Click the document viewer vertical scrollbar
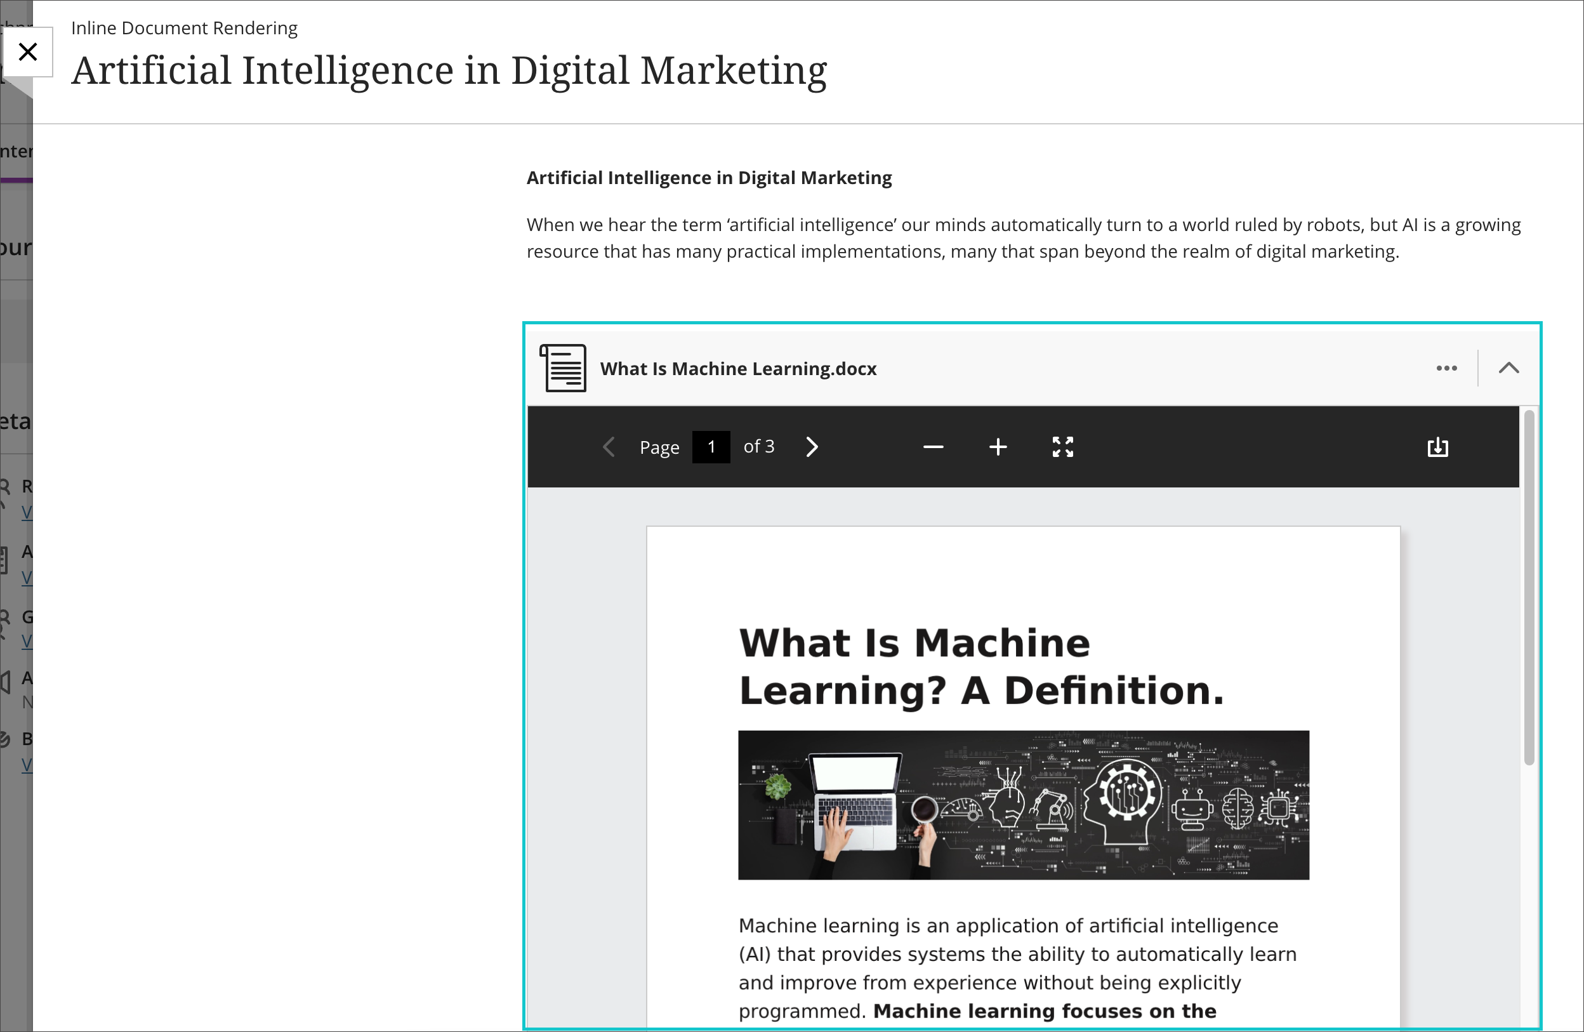Viewport: 1584px width, 1032px height. coord(1529,586)
